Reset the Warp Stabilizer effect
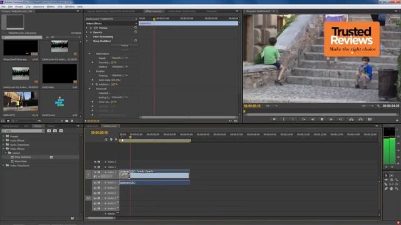This screenshot has width=401, height=225. coord(135,41)
